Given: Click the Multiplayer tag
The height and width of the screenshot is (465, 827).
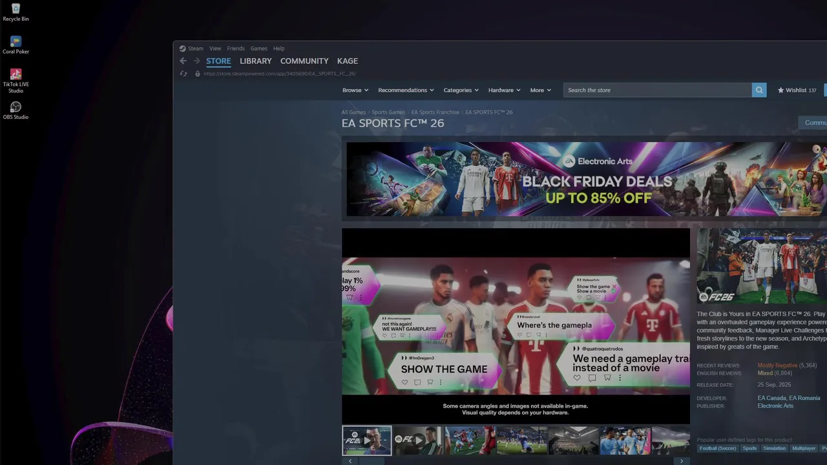Looking at the screenshot, I should [804, 448].
